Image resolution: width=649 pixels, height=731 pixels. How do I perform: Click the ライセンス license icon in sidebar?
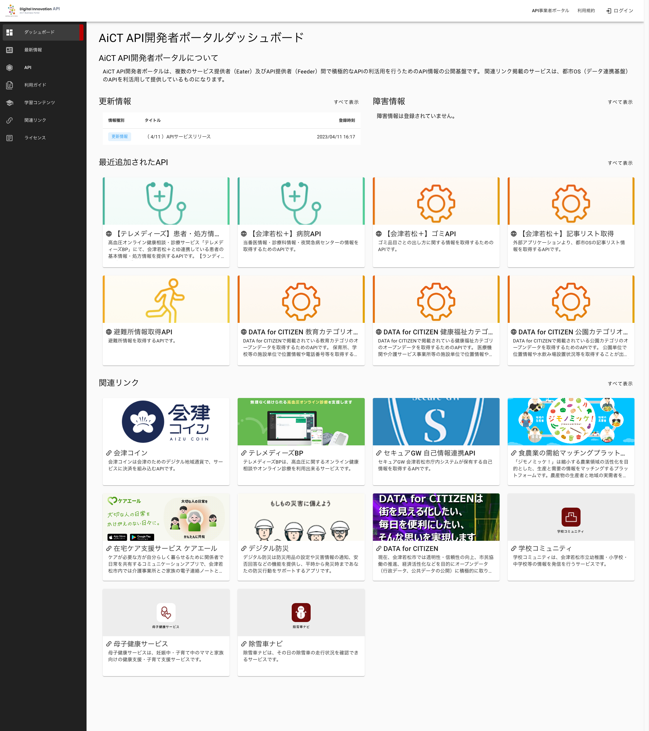[10, 138]
